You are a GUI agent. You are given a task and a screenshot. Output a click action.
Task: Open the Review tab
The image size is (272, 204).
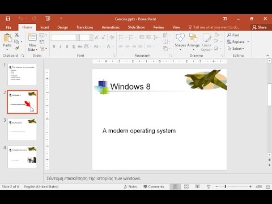click(x=159, y=27)
